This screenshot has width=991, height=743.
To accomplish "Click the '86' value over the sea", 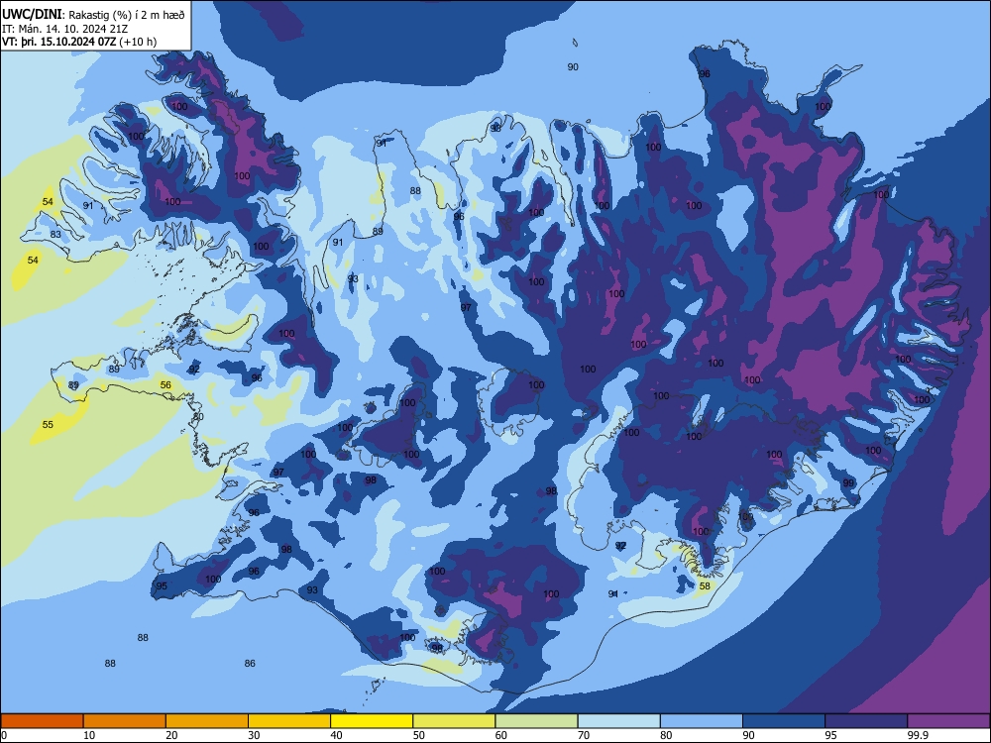I will pyautogui.click(x=250, y=664).
